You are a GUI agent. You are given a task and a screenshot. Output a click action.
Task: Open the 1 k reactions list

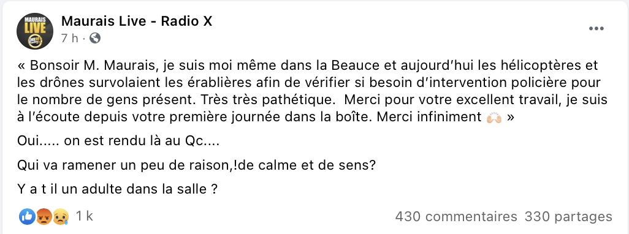tap(84, 216)
